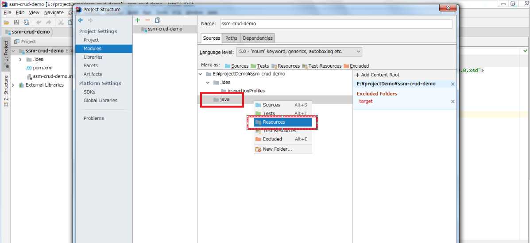The image size is (530, 243).
Task: Remove module with the minus icon
Action: coord(147,20)
